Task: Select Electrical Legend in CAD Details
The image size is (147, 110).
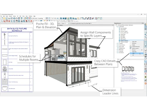Action: pyautogui.click(x=124, y=31)
